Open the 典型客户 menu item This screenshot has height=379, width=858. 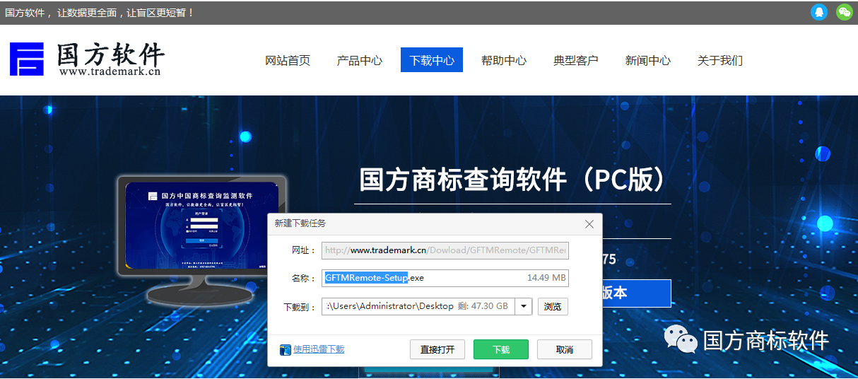[576, 60]
